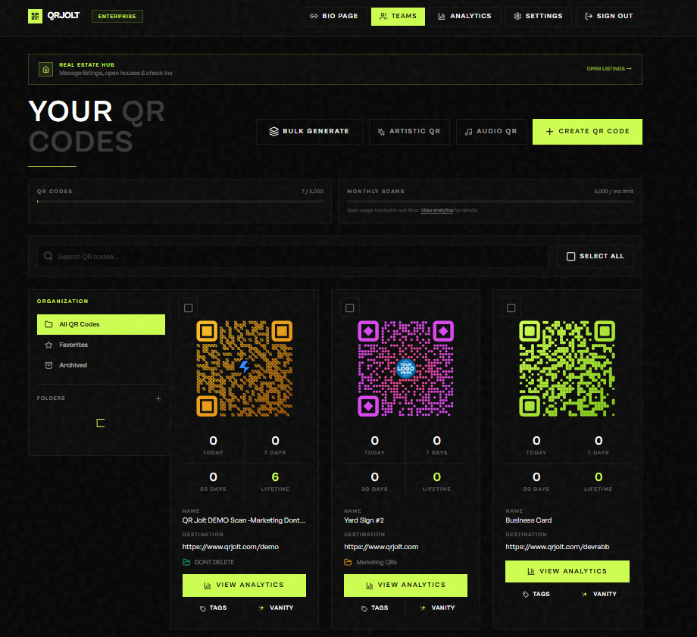Click the star icon next to Favorites
697x637 pixels.
click(49, 345)
